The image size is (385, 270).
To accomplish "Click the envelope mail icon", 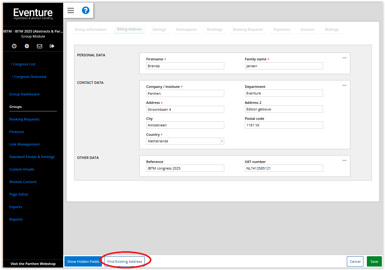I will click(x=39, y=46).
